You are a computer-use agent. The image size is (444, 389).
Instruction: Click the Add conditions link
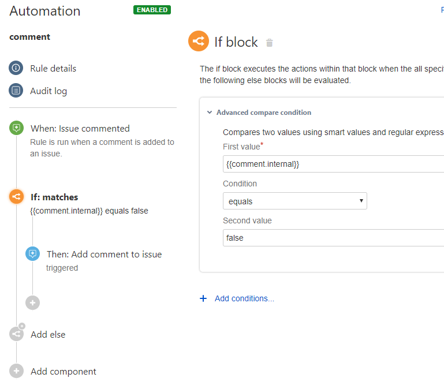(244, 298)
